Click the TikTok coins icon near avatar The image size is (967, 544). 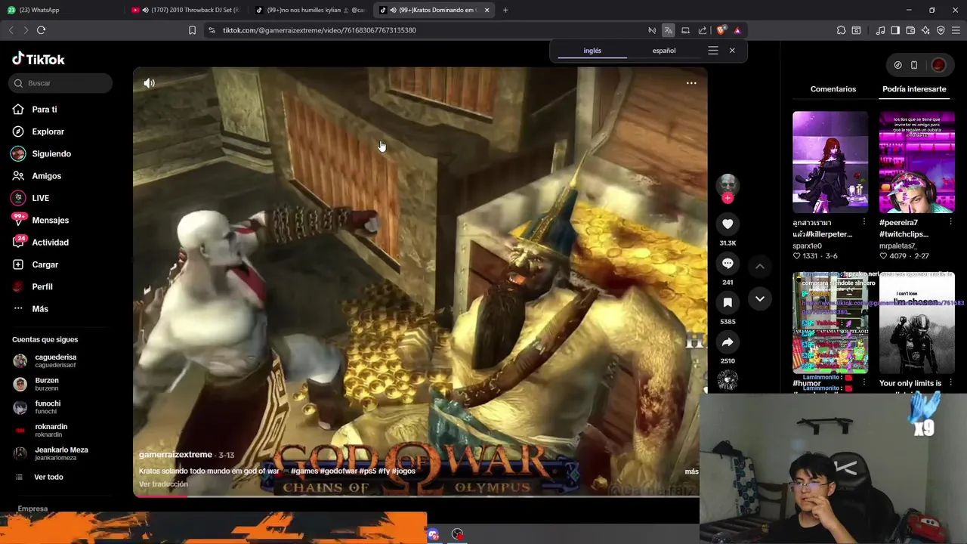[x=897, y=65]
